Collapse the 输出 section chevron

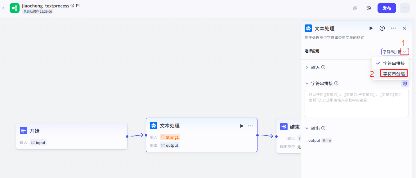(307, 128)
